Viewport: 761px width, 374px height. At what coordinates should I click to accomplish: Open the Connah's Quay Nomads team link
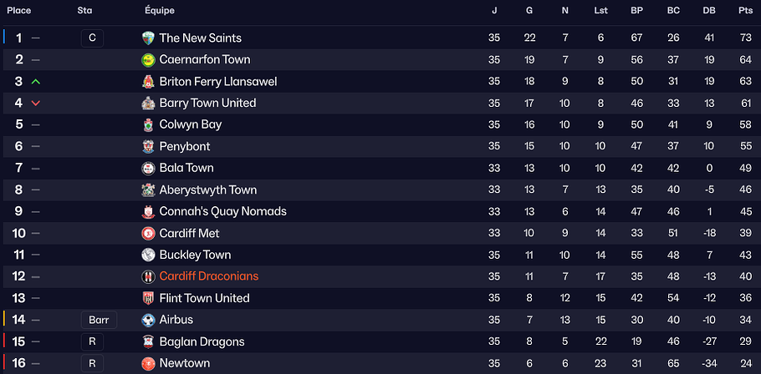pos(222,211)
